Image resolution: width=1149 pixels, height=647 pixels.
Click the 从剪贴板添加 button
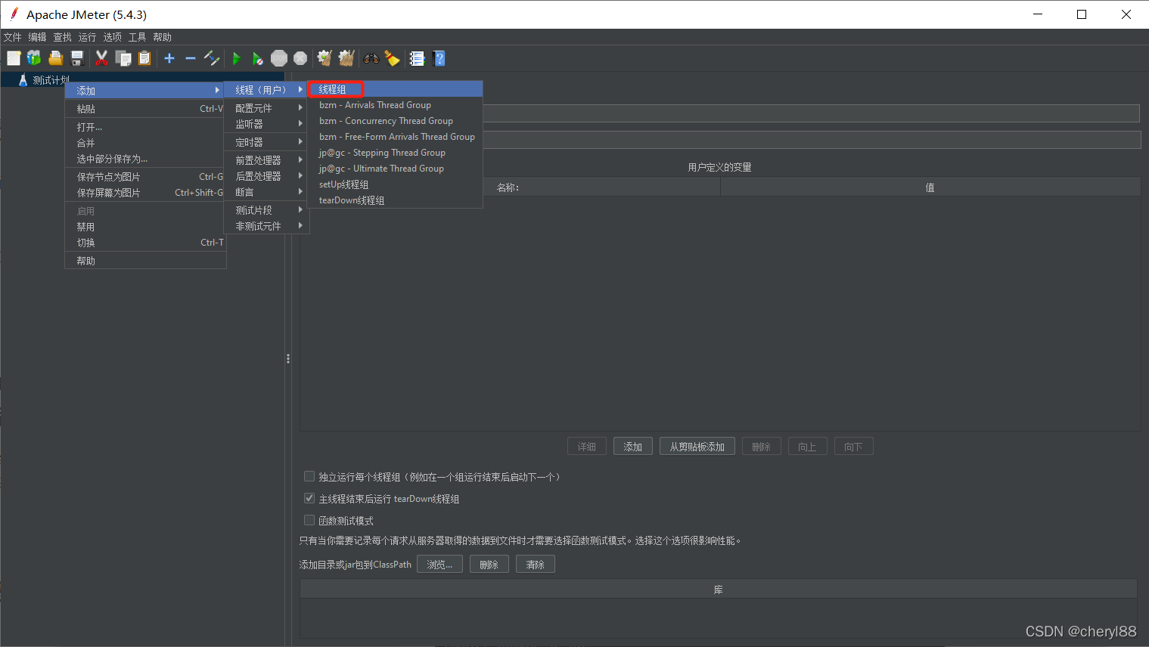(697, 447)
